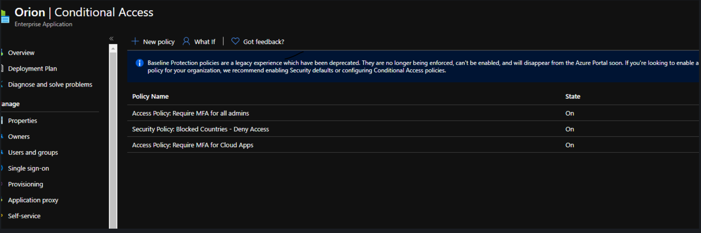701x233 pixels.
Task: Open Blocked Countries - Deny Access policy
Action: [x=201, y=129]
